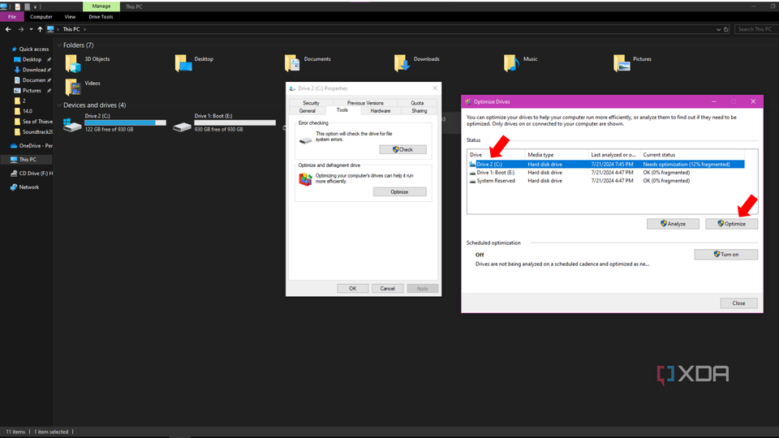Screen dimensions: 779x438
Task: Select Downloads in the Quick access sidebar
Action: [x=32, y=70]
